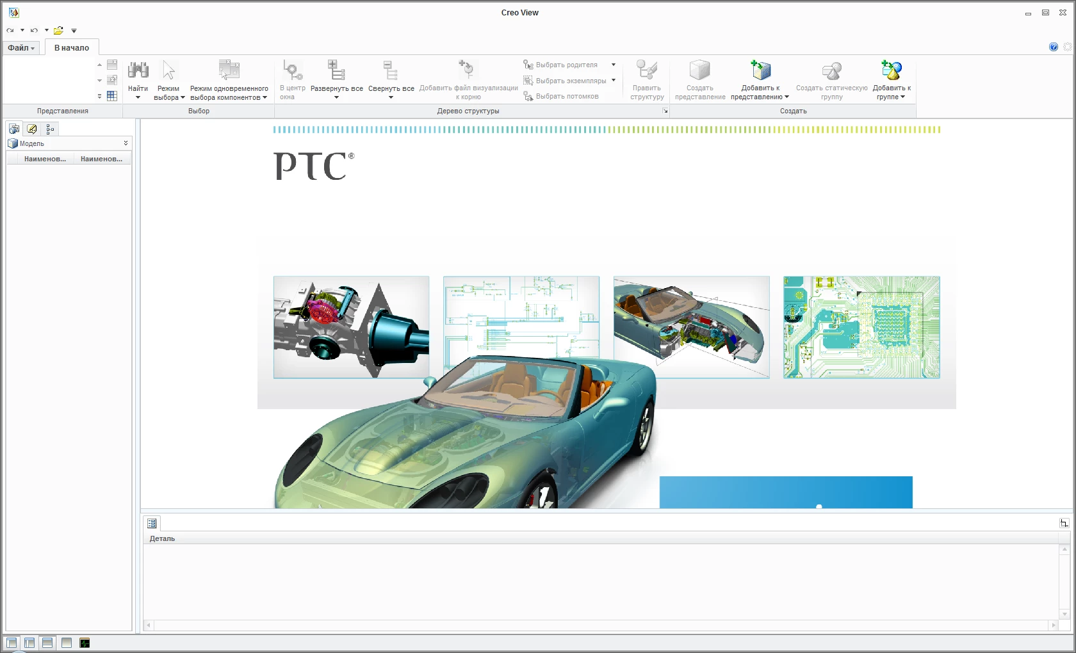This screenshot has width=1076, height=653.
Task: Expand Развернуть все dropdown arrow
Action: coord(336,97)
